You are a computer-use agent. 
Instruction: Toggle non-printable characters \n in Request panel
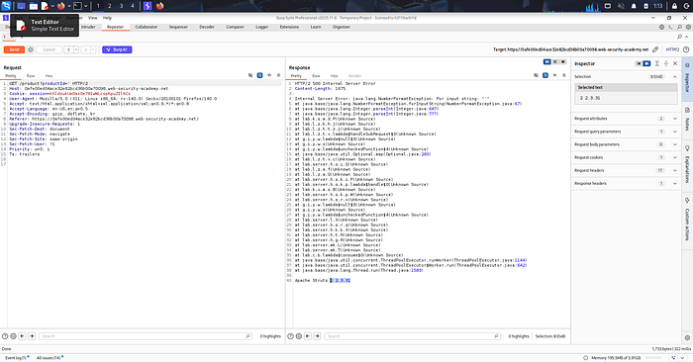tap(269, 75)
